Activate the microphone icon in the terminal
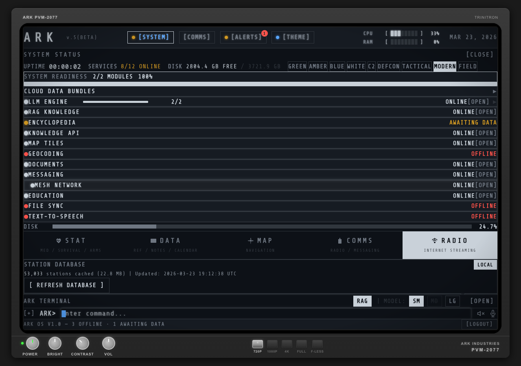 pyautogui.click(x=493, y=314)
